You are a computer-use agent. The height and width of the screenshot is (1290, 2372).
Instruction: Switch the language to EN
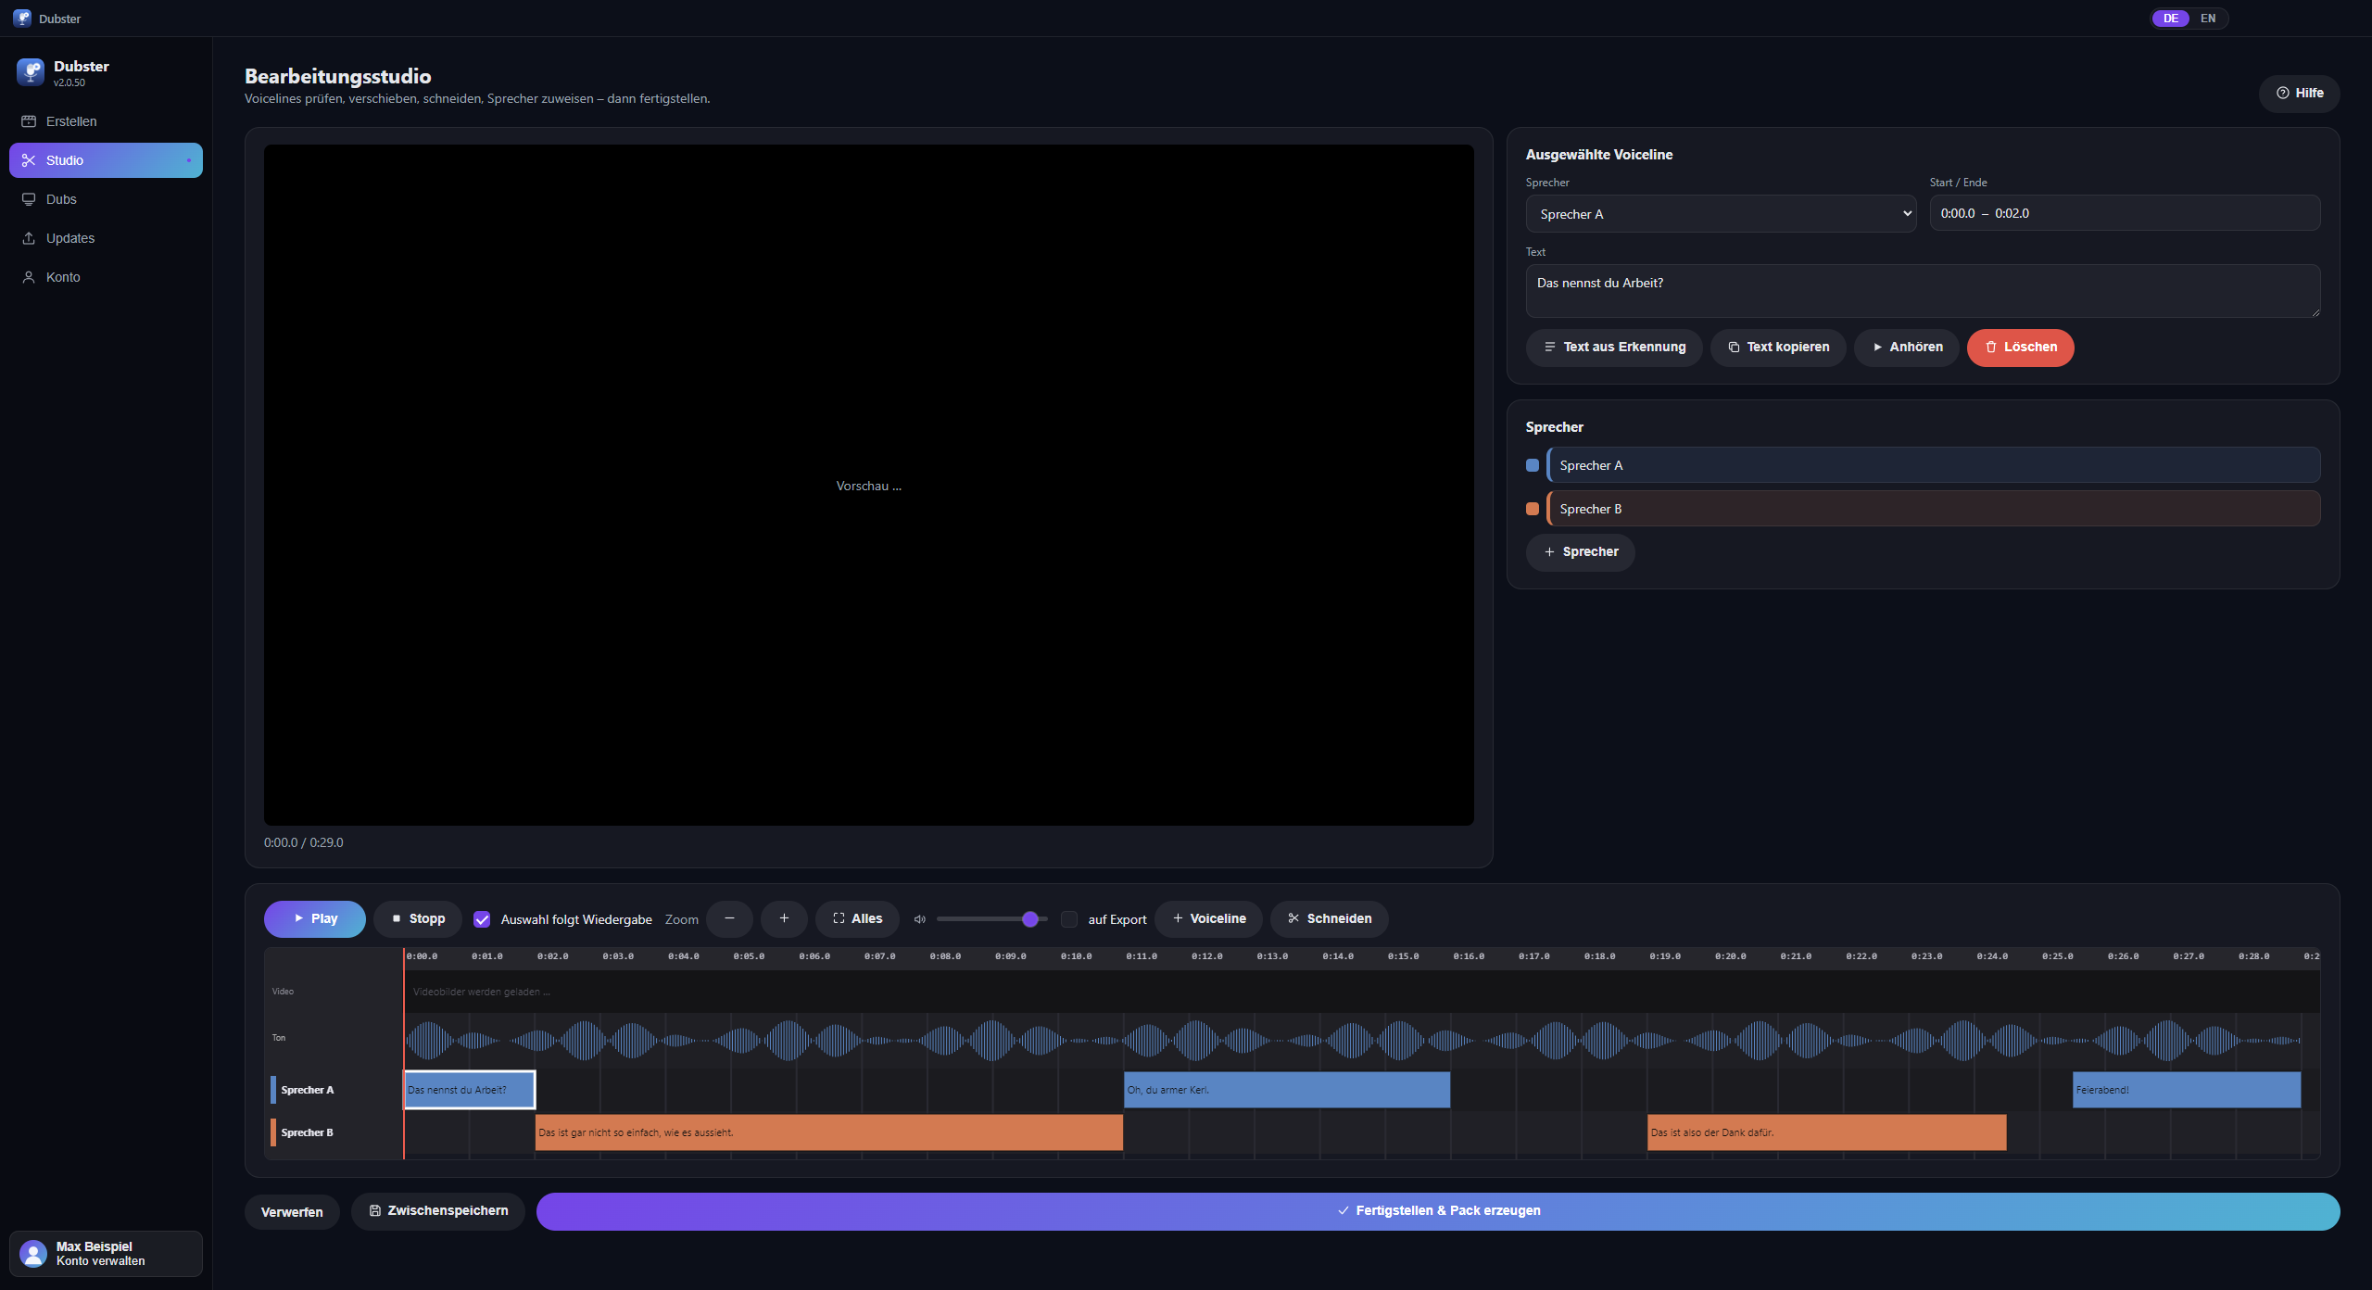pyautogui.click(x=2208, y=19)
